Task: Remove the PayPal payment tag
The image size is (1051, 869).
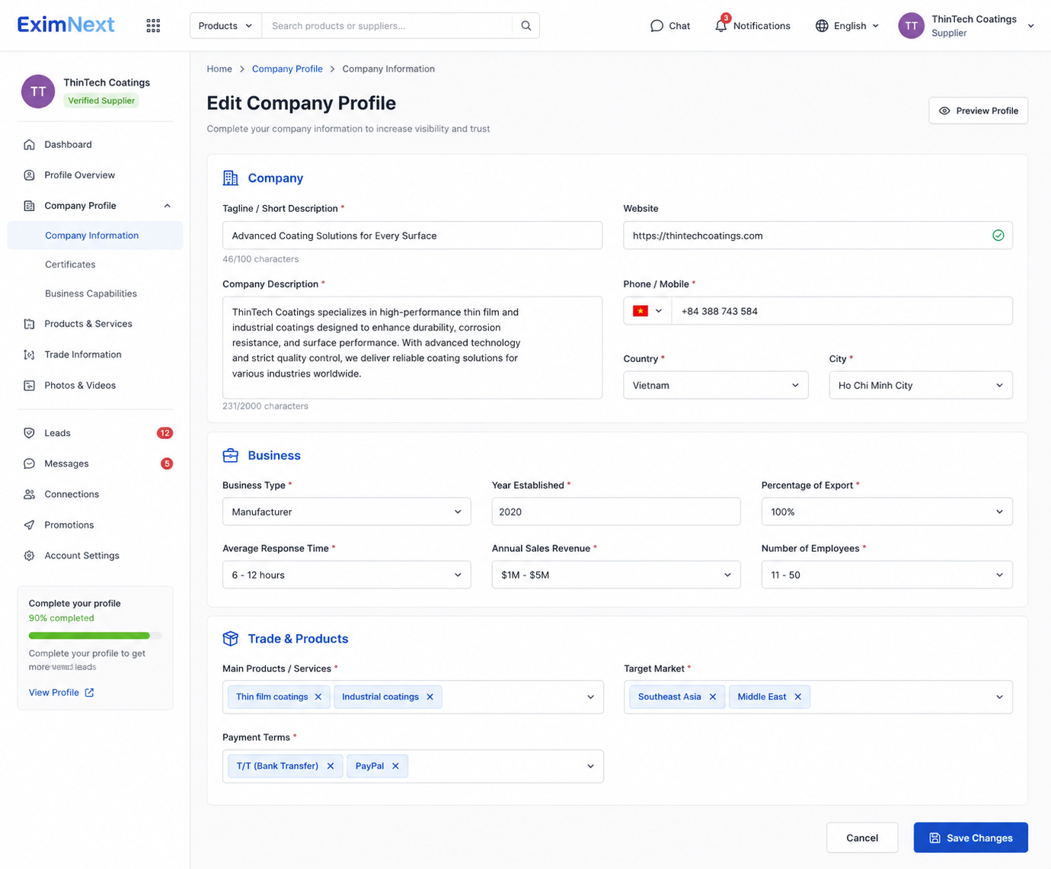Action: click(x=395, y=766)
